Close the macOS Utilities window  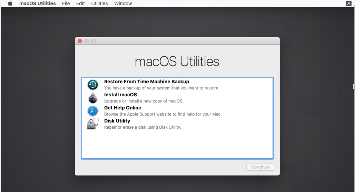[80, 41]
